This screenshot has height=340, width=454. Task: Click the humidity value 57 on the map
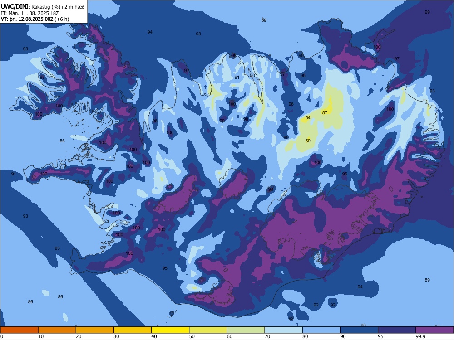(x=325, y=113)
